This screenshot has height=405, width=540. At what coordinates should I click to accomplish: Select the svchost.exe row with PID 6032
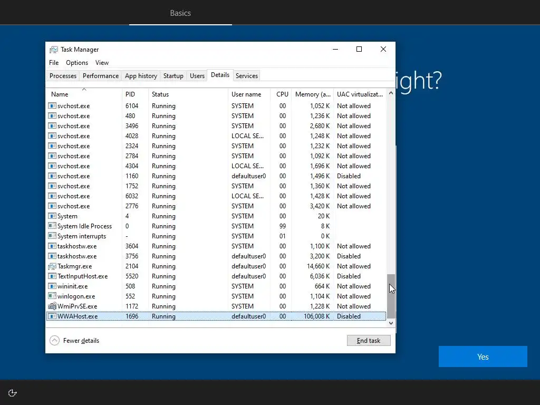point(216,196)
